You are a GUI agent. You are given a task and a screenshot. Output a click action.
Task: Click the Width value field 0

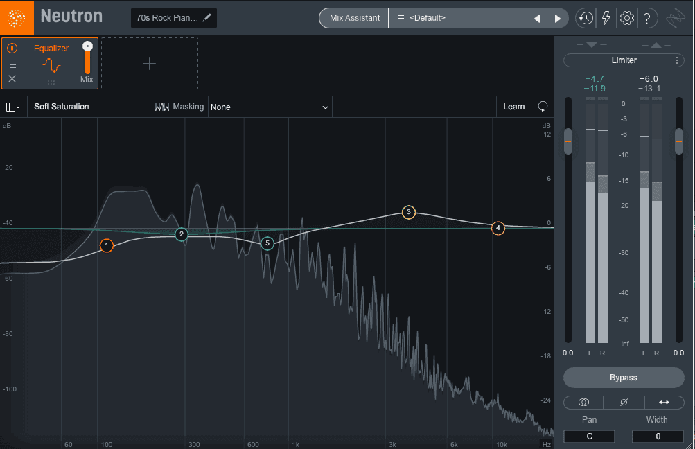click(x=658, y=436)
